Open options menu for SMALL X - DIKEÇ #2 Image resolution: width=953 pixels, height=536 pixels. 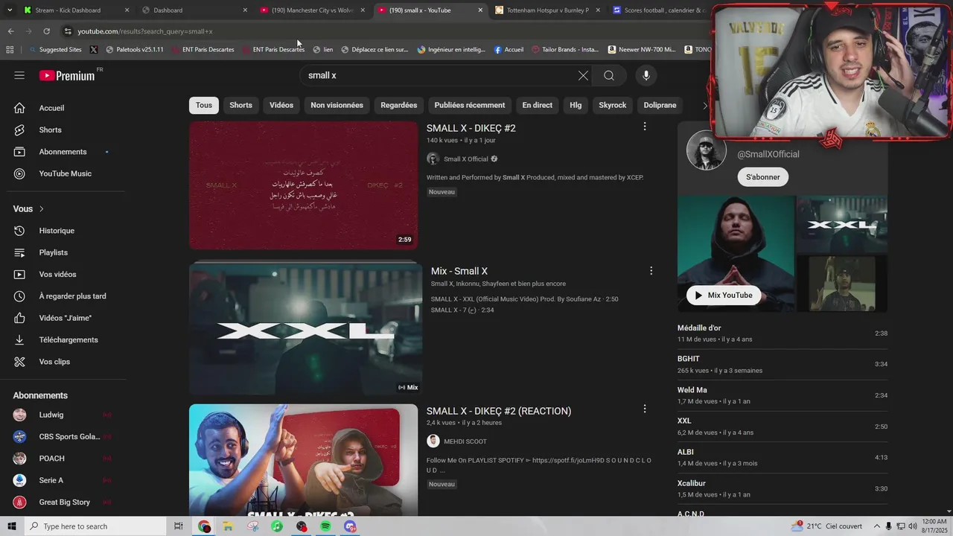point(645,127)
